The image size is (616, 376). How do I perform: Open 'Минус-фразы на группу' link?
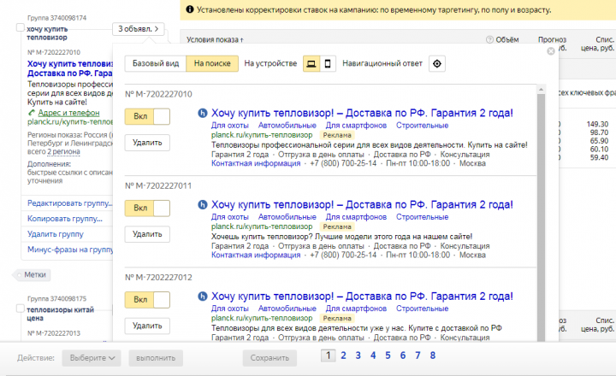(70, 250)
